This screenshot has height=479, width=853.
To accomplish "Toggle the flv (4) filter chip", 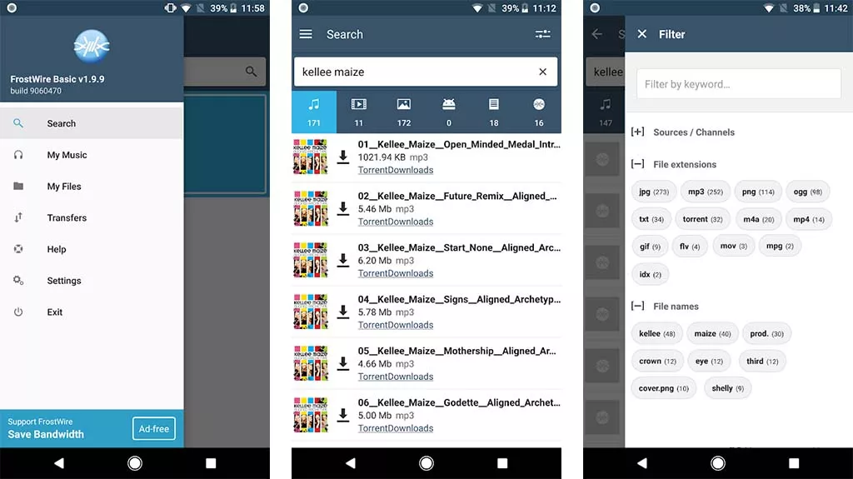I will click(x=690, y=247).
